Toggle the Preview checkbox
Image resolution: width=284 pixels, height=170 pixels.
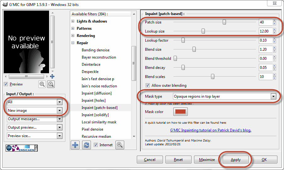coord(6,84)
